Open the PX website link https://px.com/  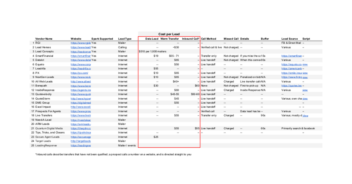pyautogui.click(x=79, y=73)
